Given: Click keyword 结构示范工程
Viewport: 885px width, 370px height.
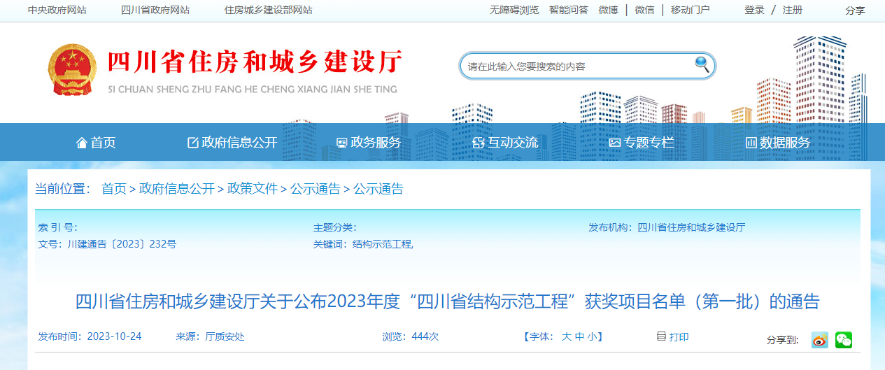Looking at the screenshot, I should point(383,244).
